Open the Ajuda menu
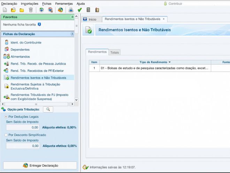 coord(80,3)
